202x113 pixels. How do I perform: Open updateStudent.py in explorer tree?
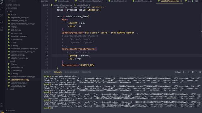(x=18, y=86)
